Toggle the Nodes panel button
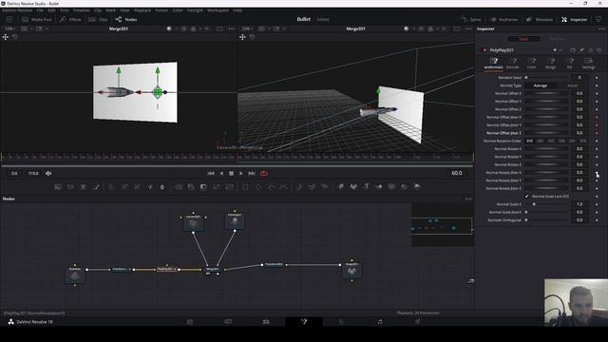Image resolution: width=608 pixels, height=342 pixels. pyautogui.click(x=126, y=19)
